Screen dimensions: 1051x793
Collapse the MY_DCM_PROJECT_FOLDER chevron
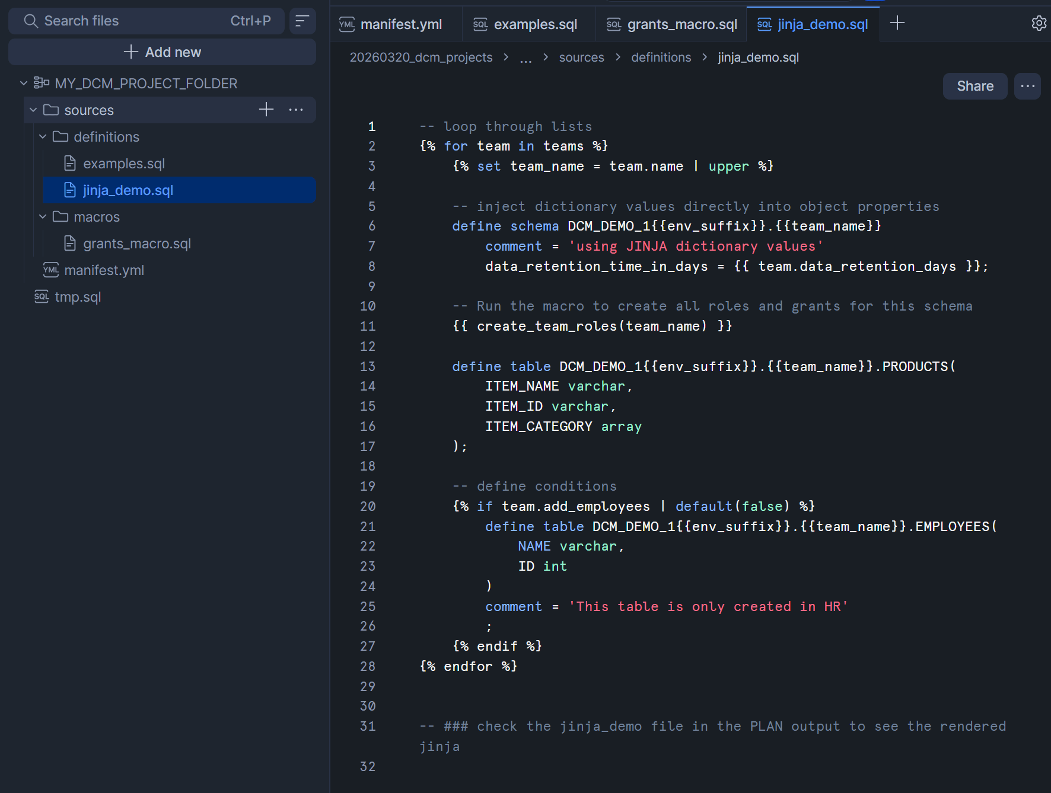click(24, 84)
